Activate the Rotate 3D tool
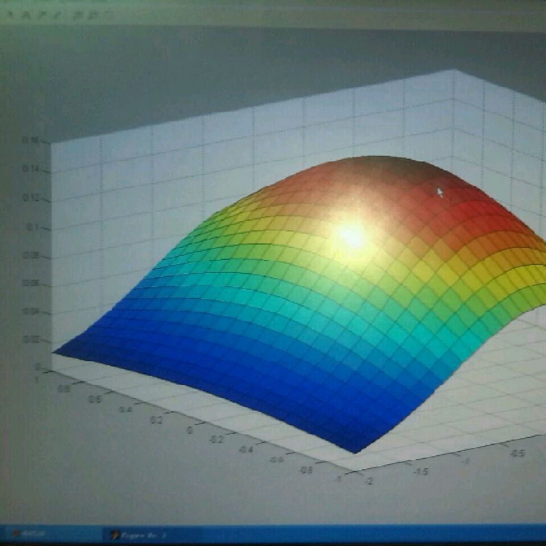Image resolution: width=546 pixels, height=546 pixels. [x=109, y=15]
